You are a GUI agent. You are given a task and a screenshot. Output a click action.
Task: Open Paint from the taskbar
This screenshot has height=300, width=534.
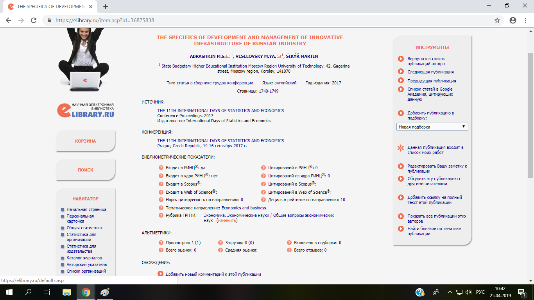coord(105,292)
